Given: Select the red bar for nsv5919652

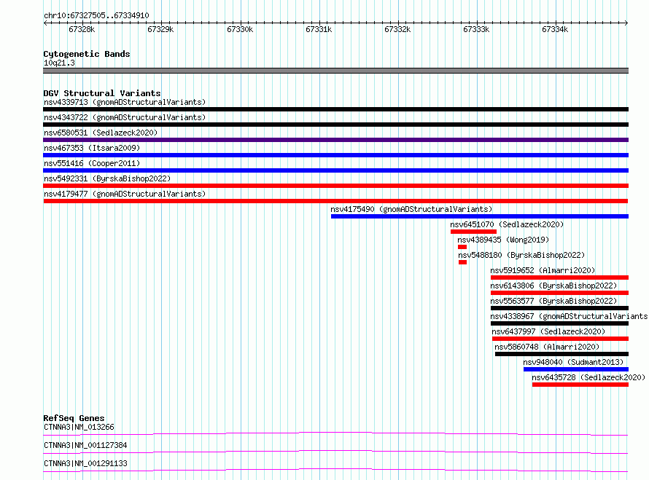Looking at the screenshot, I should coord(559,278).
